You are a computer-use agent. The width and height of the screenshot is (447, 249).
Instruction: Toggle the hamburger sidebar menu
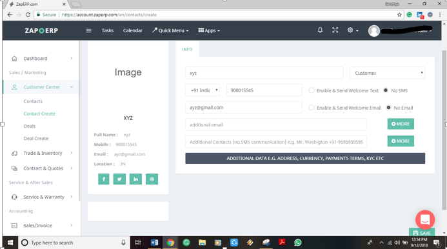88,30
